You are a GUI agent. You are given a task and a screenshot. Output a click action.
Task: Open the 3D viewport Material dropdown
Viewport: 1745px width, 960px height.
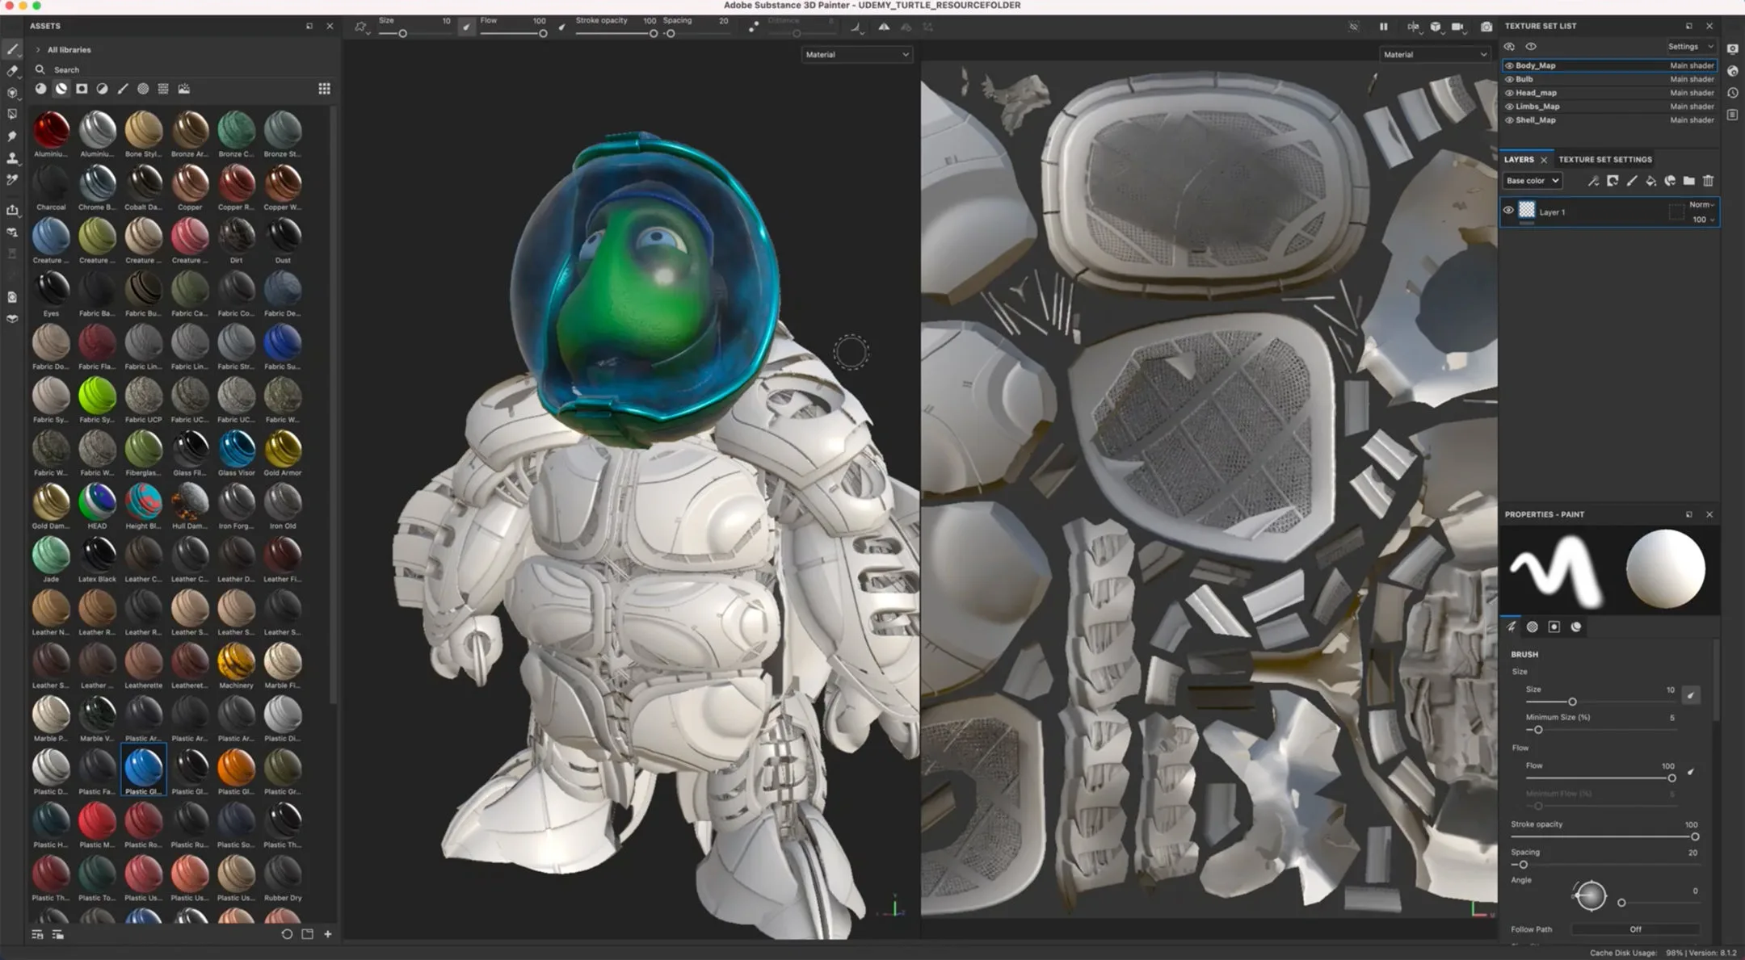click(x=856, y=54)
